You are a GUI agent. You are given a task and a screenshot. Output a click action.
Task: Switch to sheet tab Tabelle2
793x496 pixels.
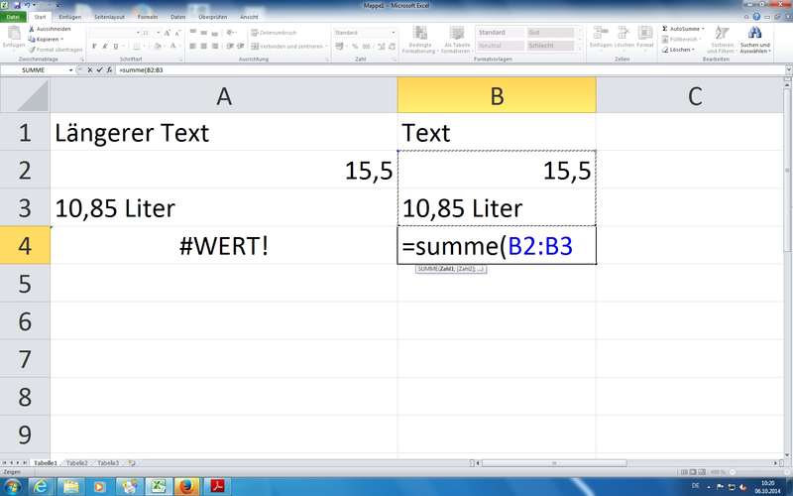77,463
